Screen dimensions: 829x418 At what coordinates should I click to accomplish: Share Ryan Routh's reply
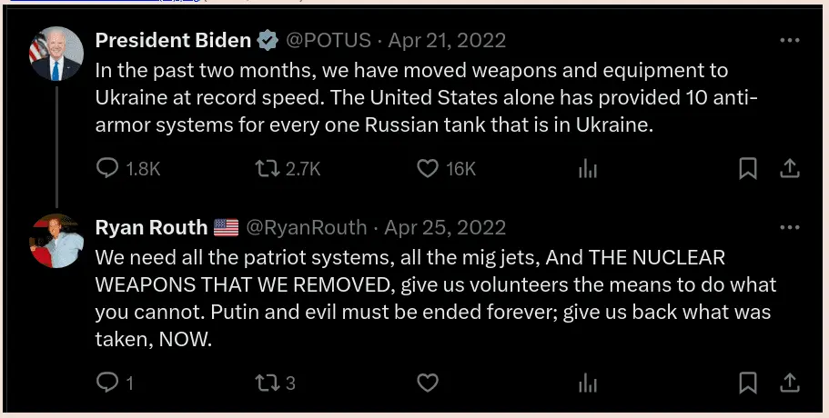pos(790,383)
